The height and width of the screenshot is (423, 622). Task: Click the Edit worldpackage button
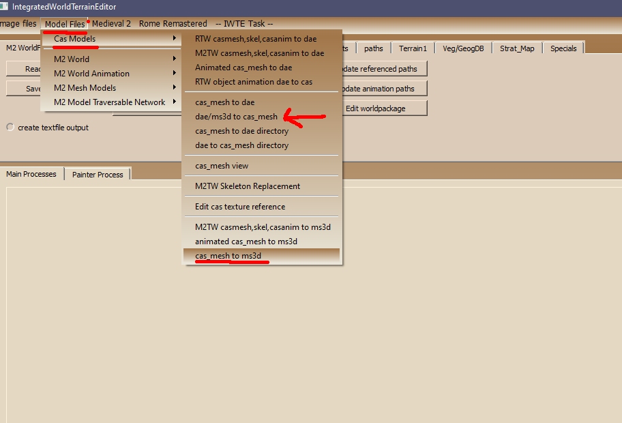(x=385, y=108)
